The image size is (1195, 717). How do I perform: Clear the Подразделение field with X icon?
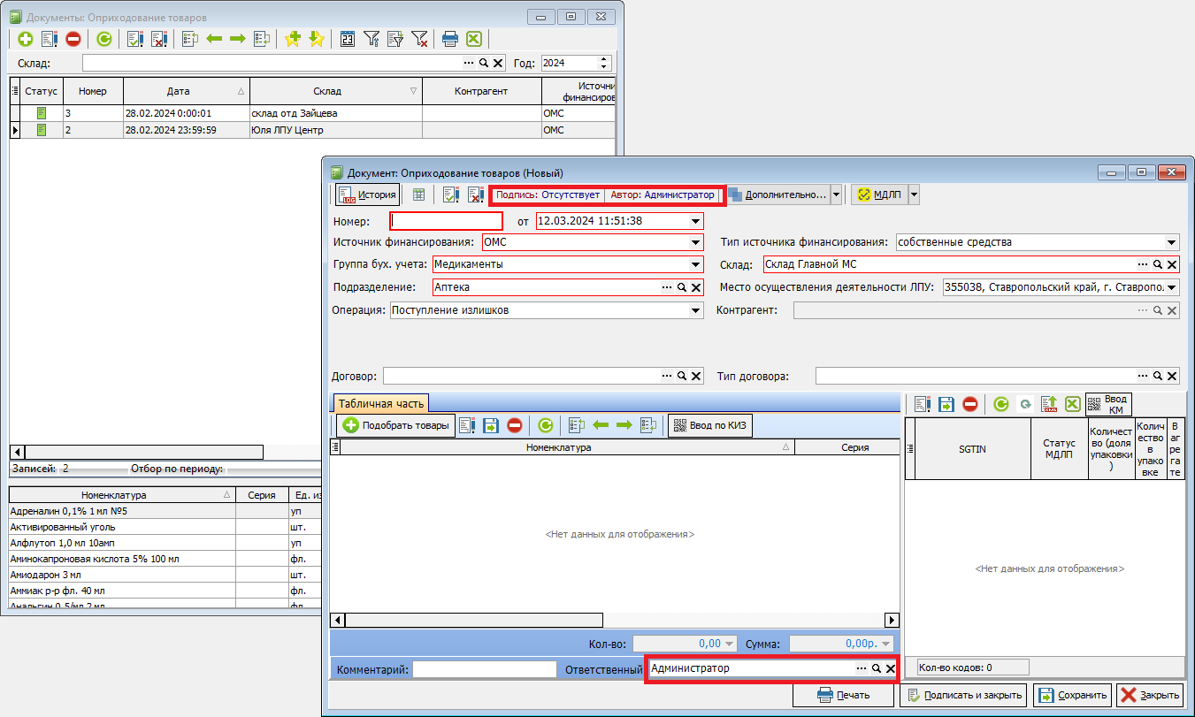696,287
